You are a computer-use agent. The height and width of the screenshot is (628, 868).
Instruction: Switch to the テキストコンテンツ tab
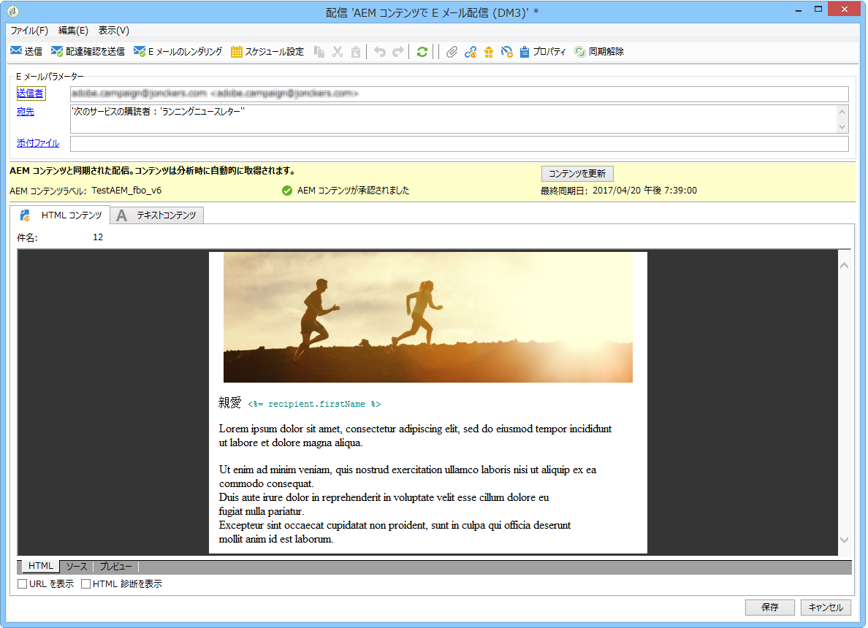(158, 215)
